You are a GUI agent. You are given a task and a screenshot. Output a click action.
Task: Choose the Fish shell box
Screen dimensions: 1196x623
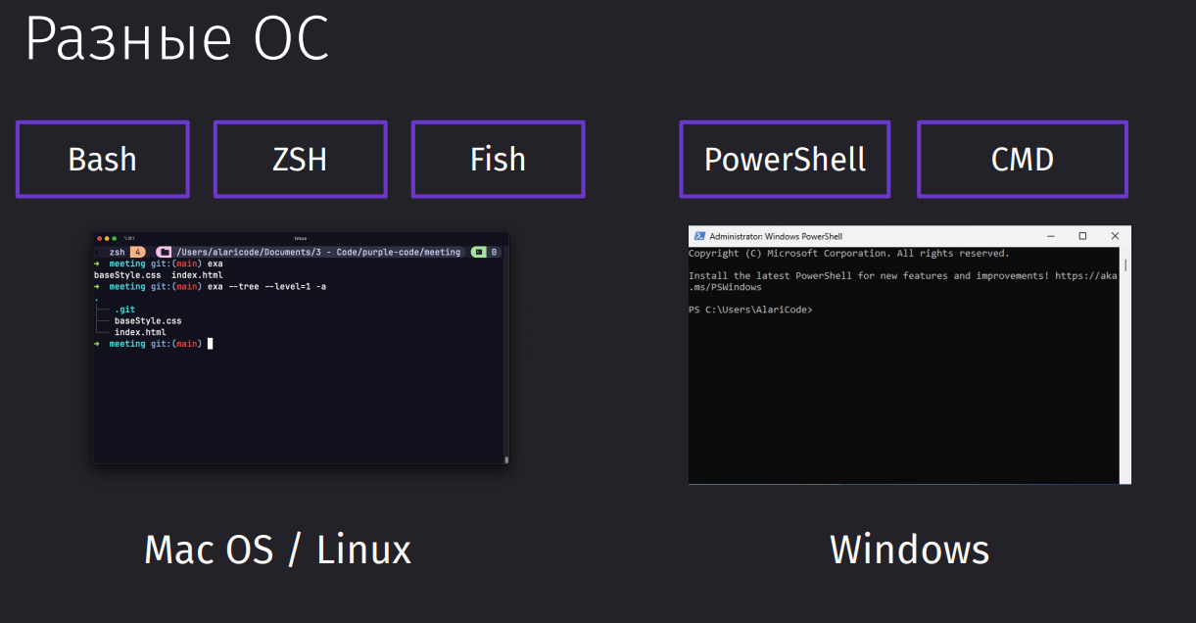(x=499, y=160)
